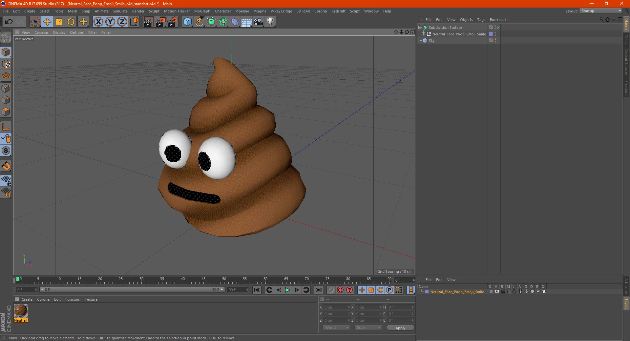Go to start of animation

pyautogui.click(x=257, y=290)
